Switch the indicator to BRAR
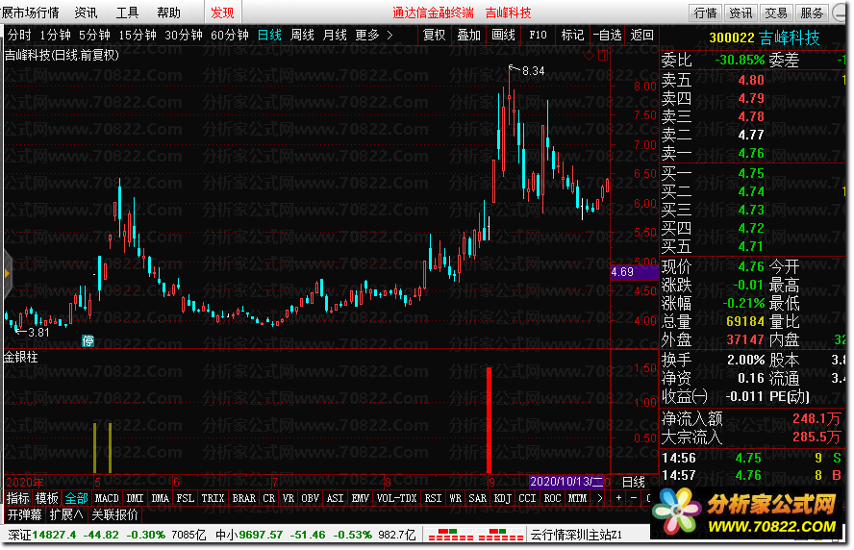854x550 pixels. (244, 498)
